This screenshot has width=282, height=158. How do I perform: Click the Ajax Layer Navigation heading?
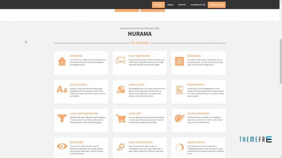click(84, 114)
